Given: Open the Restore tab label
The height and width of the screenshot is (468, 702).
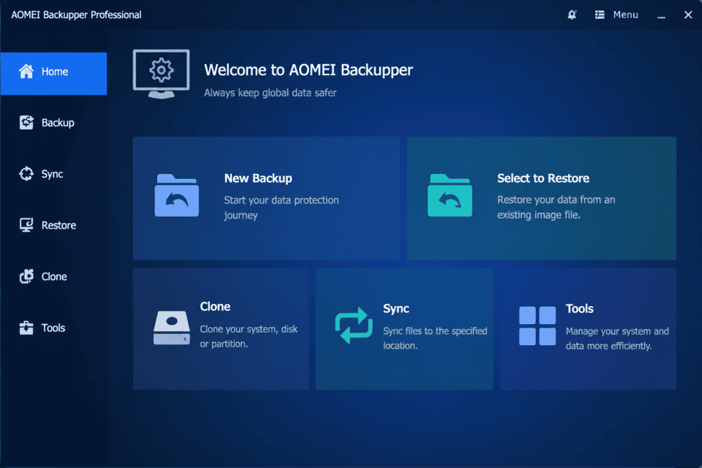Looking at the screenshot, I should click(59, 225).
